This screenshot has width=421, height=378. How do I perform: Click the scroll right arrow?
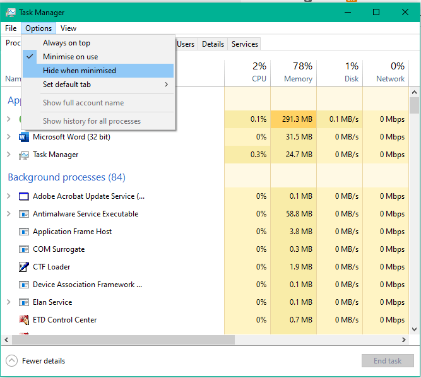point(404,340)
